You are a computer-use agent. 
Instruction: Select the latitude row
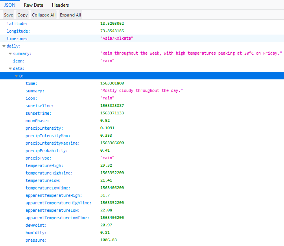16,24
